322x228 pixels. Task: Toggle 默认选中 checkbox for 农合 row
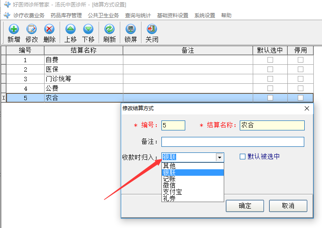point(270,98)
